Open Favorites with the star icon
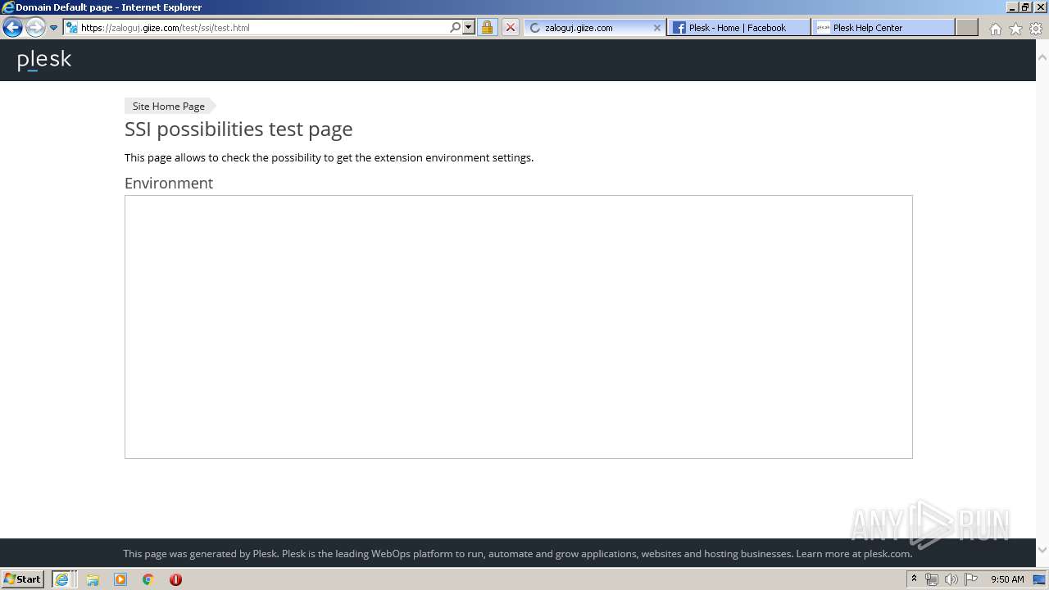1049x590 pixels. (1015, 29)
